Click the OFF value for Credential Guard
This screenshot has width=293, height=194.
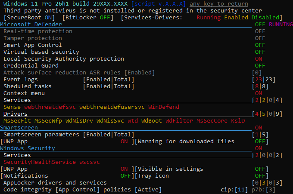coord(260,66)
